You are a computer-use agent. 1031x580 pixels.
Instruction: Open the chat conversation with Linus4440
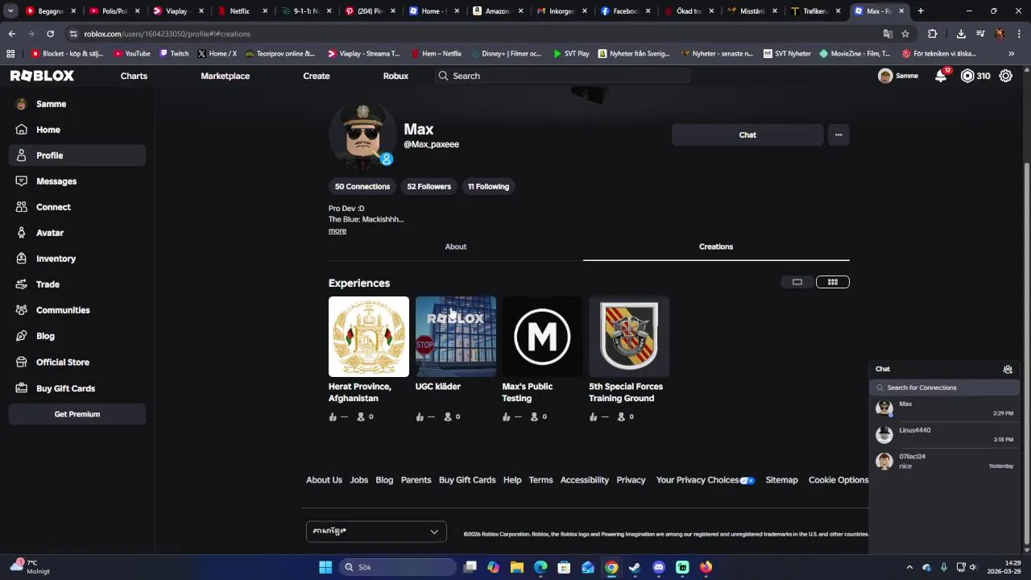[x=944, y=435]
